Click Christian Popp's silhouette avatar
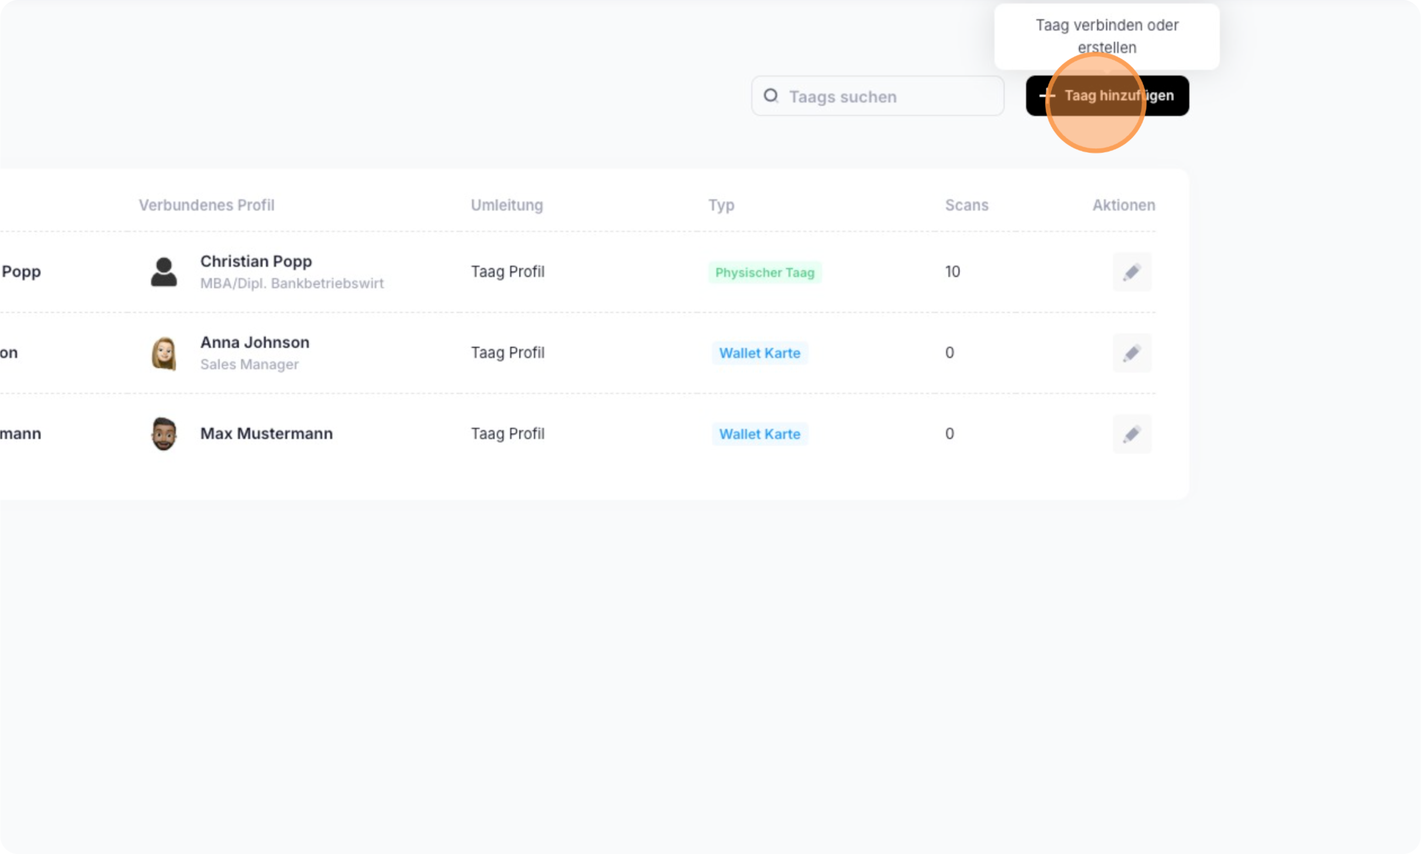The width and height of the screenshot is (1421, 854). pyautogui.click(x=163, y=272)
